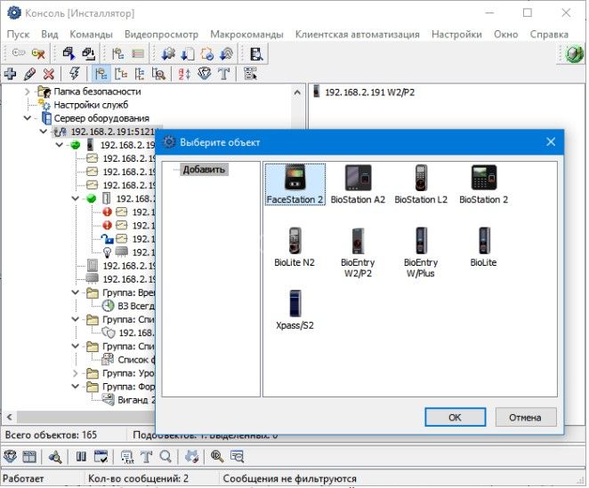589x488 pixels.
Task: Collapse Сервер оборудования tree node
Action: [27, 118]
